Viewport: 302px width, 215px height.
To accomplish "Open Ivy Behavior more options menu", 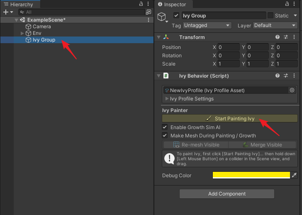I will click(294, 76).
